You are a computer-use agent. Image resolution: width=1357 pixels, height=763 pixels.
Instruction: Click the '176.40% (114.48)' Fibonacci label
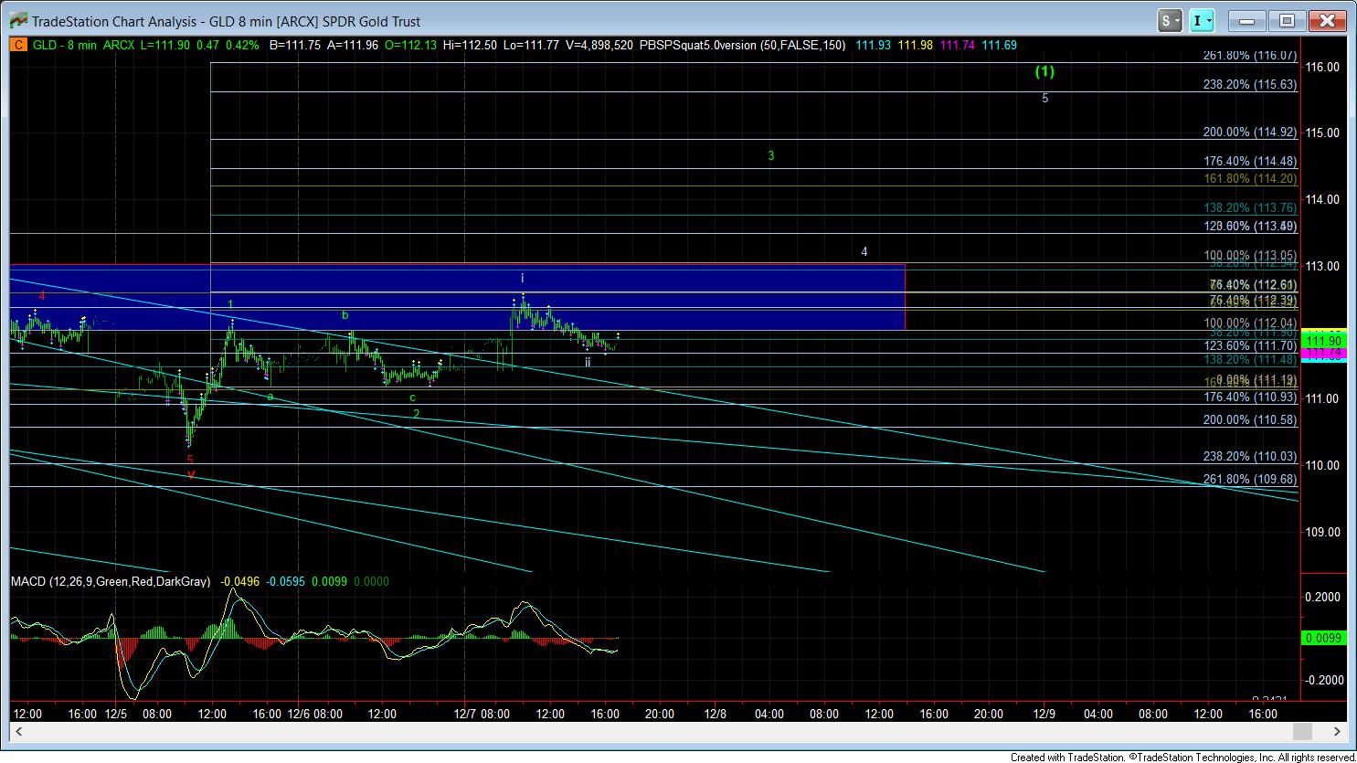click(x=1250, y=162)
